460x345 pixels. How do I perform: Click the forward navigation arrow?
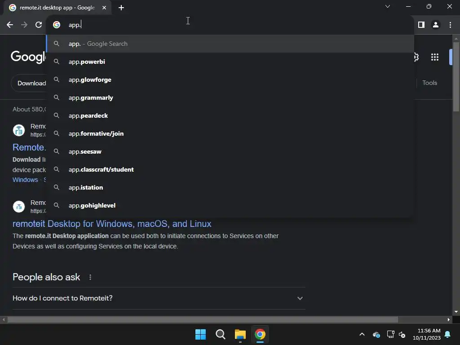(x=24, y=25)
